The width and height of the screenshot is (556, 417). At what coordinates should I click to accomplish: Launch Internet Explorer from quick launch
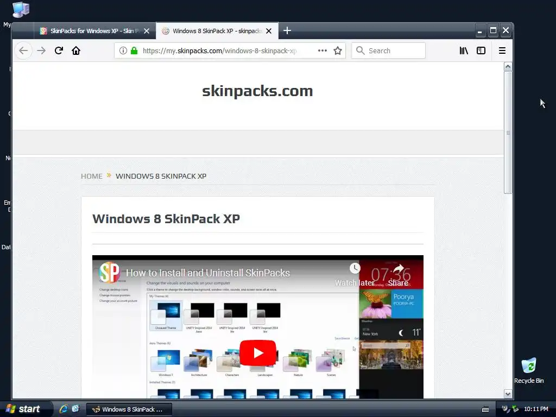[x=64, y=409]
